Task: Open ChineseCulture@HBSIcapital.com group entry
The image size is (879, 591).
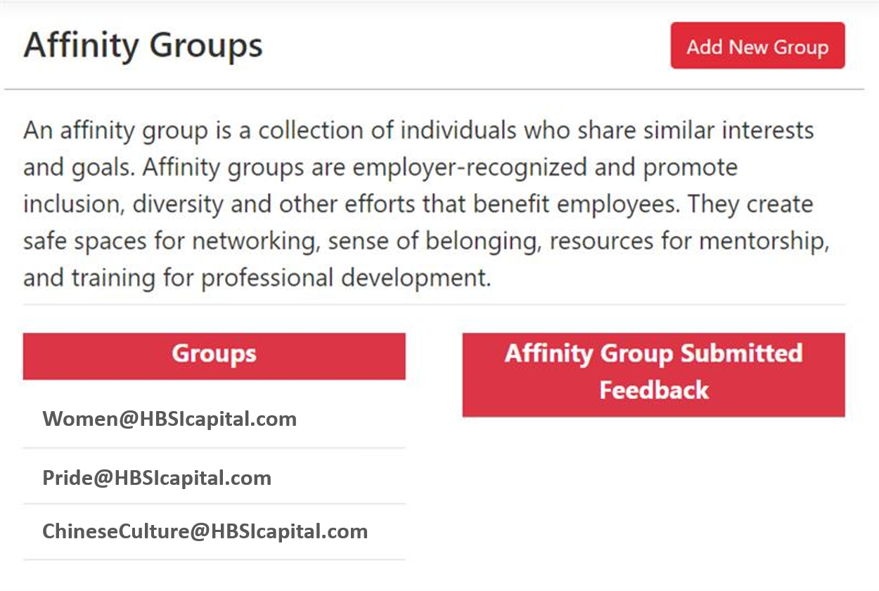Action: pos(205,531)
